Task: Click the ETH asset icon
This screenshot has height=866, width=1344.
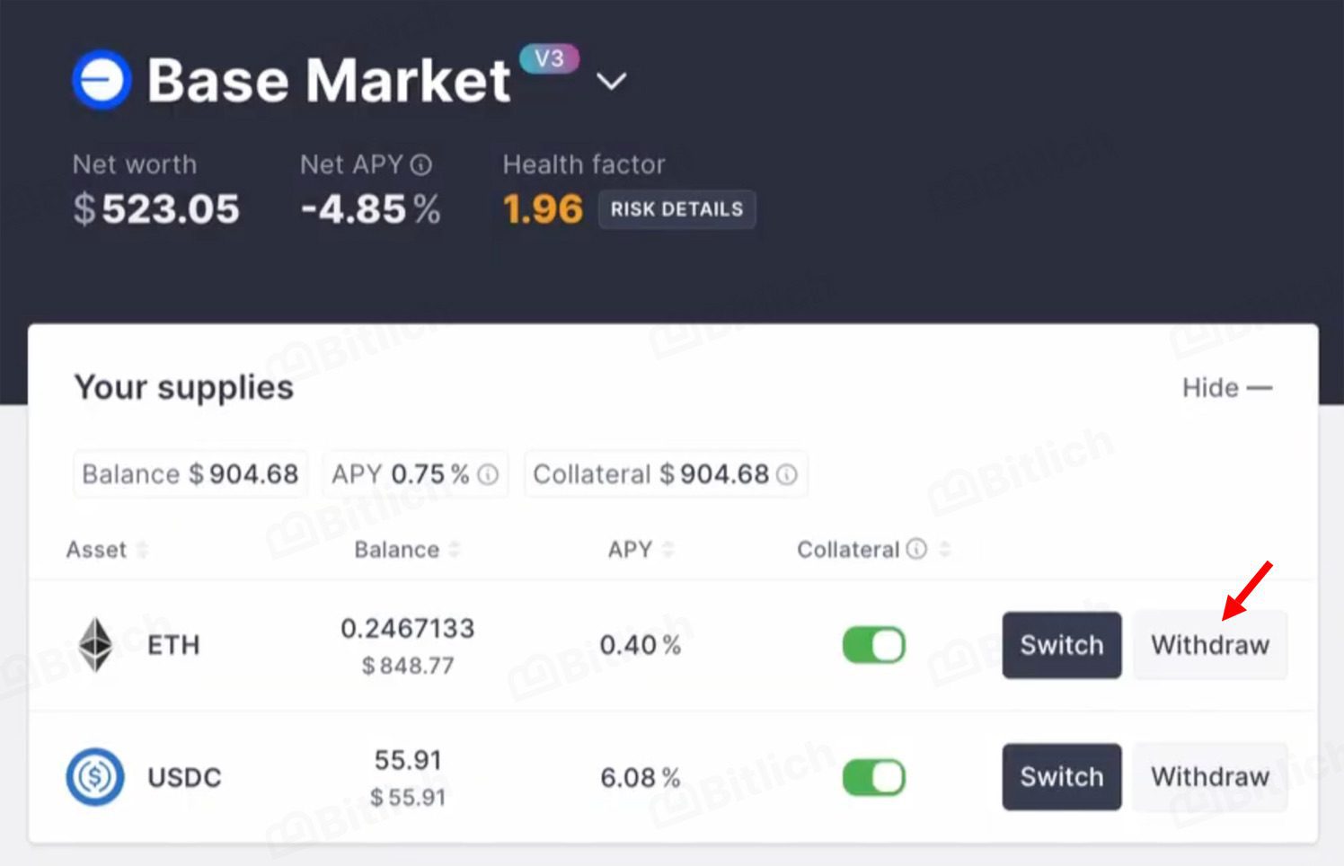Action: 96,645
